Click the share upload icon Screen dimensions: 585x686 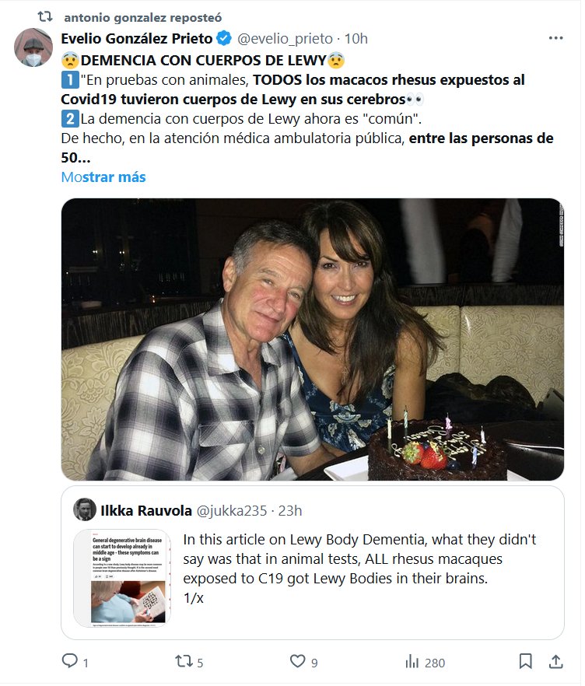click(556, 662)
